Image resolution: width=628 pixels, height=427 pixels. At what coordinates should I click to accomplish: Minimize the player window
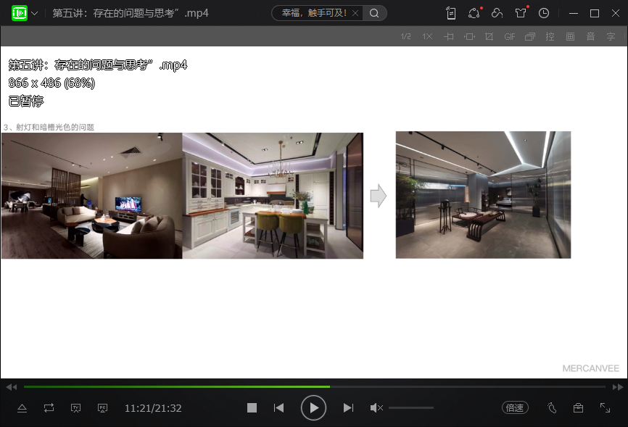pos(574,13)
